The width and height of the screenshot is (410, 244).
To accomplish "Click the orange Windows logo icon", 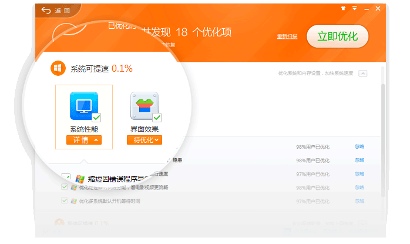I will point(58,68).
